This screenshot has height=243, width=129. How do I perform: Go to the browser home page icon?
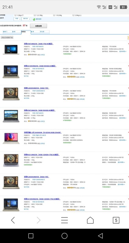[90, 220]
